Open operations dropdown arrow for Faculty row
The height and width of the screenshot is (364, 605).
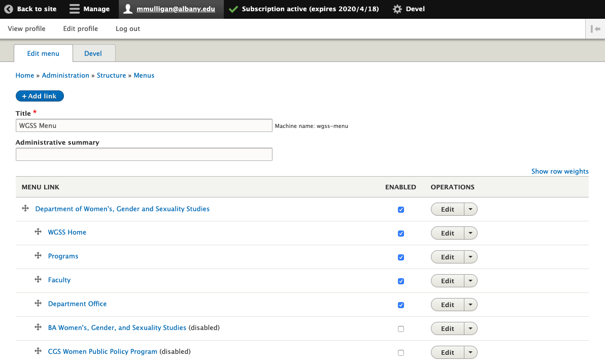tap(470, 281)
